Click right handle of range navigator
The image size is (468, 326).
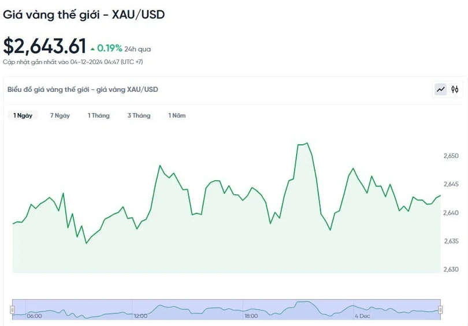[x=440, y=310]
